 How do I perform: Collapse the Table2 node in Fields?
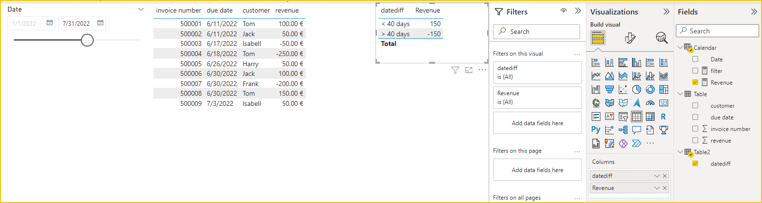tap(680, 152)
